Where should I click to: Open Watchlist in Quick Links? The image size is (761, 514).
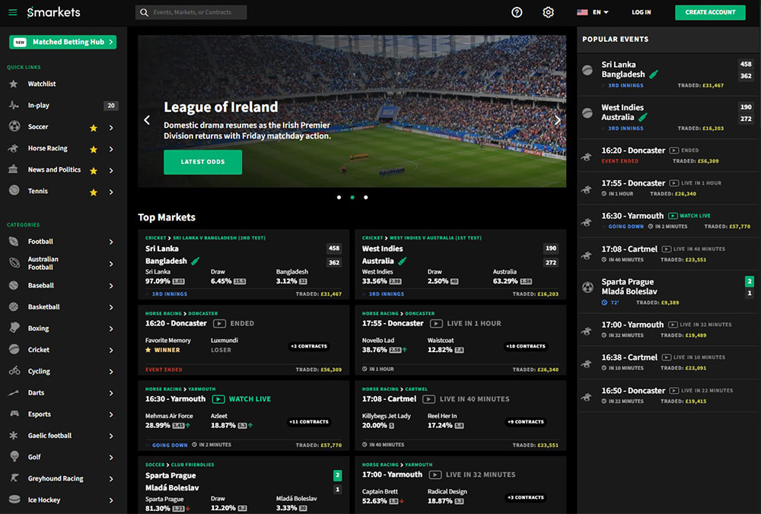[x=42, y=84]
